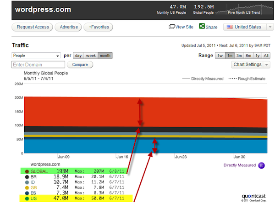This screenshot has width=275, height=204.
Task: Click the Jun 16 axis label
Action: (x=122, y=157)
